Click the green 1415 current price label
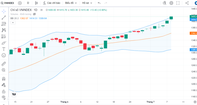Image resolution: width=197 pixels, height=105 pixels. pyautogui.click(x=193, y=17)
